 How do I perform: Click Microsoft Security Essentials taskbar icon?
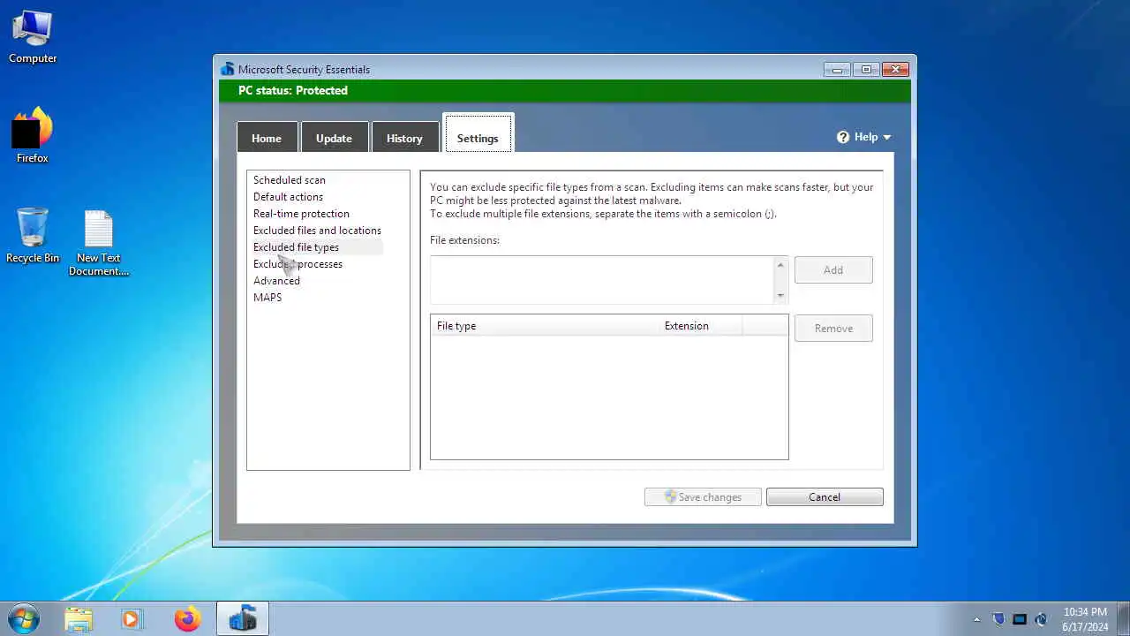[243, 619]
